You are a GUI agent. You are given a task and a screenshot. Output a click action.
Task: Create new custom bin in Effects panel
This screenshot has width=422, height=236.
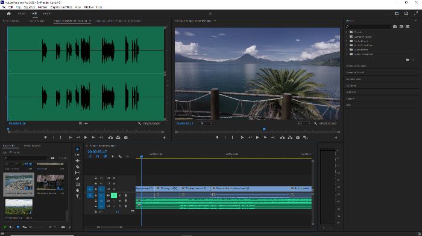pyautogui.click(x=408, y=59)
